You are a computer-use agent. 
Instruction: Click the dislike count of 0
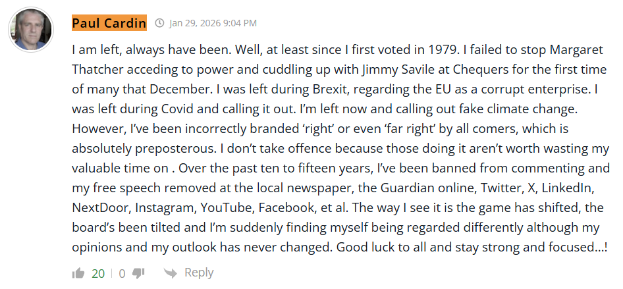122,273
